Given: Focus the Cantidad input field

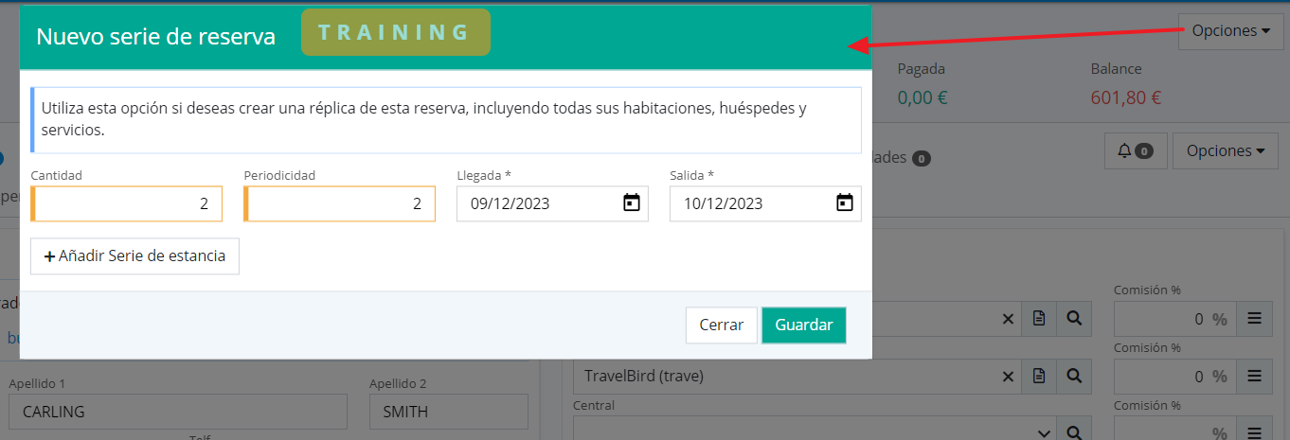Looking at the screenshot, I should click(x=128, y=203).
